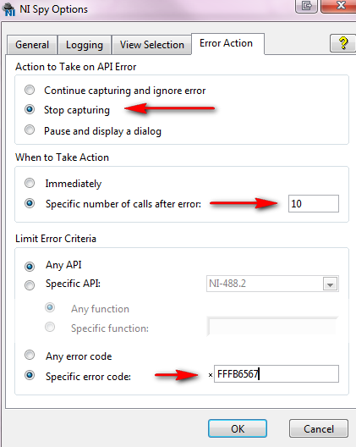Focus the specific error code field FFFB6567

(x=277, y=373)
